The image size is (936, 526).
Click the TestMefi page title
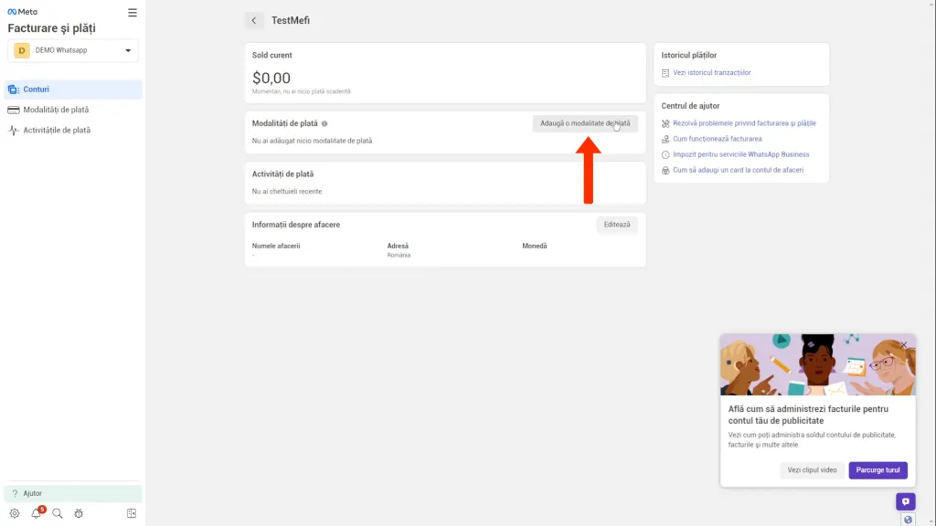[x=291, y=20]
